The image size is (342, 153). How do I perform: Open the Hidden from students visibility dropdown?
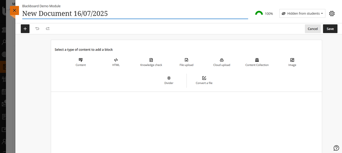pyautogui.click(x=302, y=13)
